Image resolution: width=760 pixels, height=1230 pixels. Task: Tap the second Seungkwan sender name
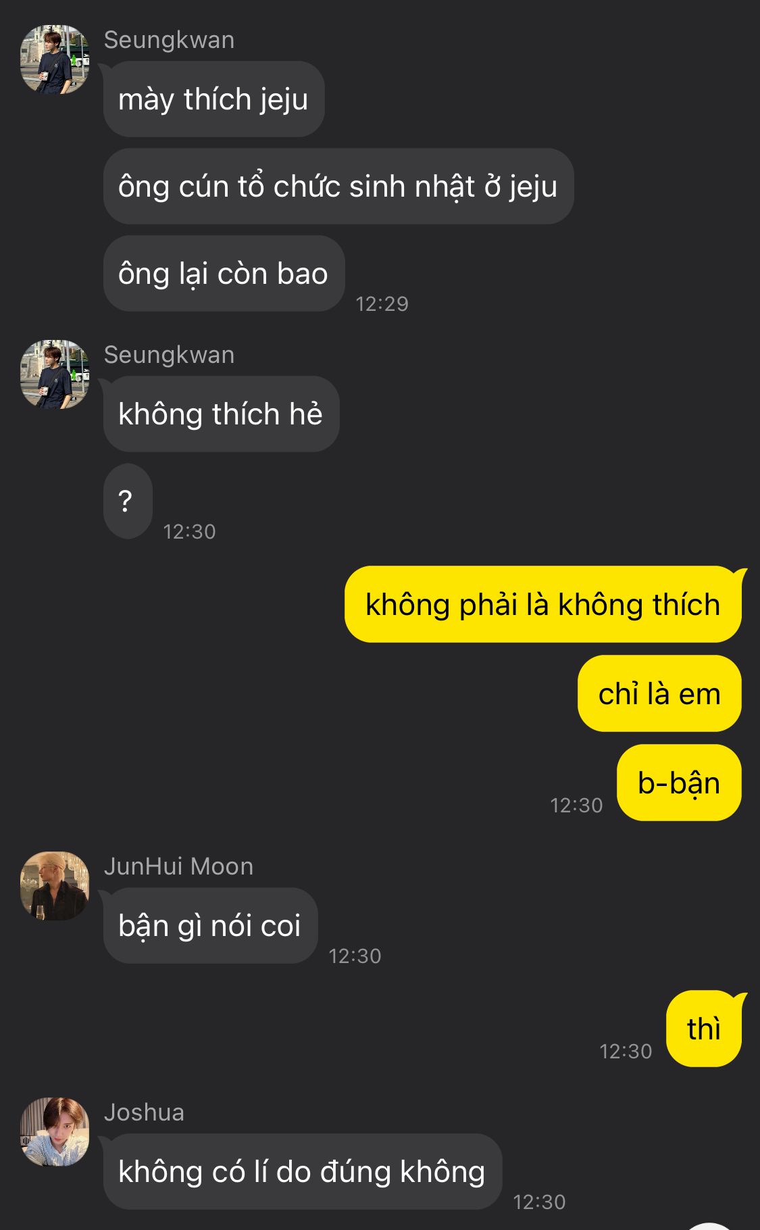point(169,355)
